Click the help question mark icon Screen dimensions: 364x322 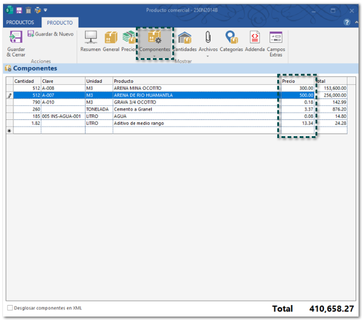pyautogui.click(x=347, y=22)
